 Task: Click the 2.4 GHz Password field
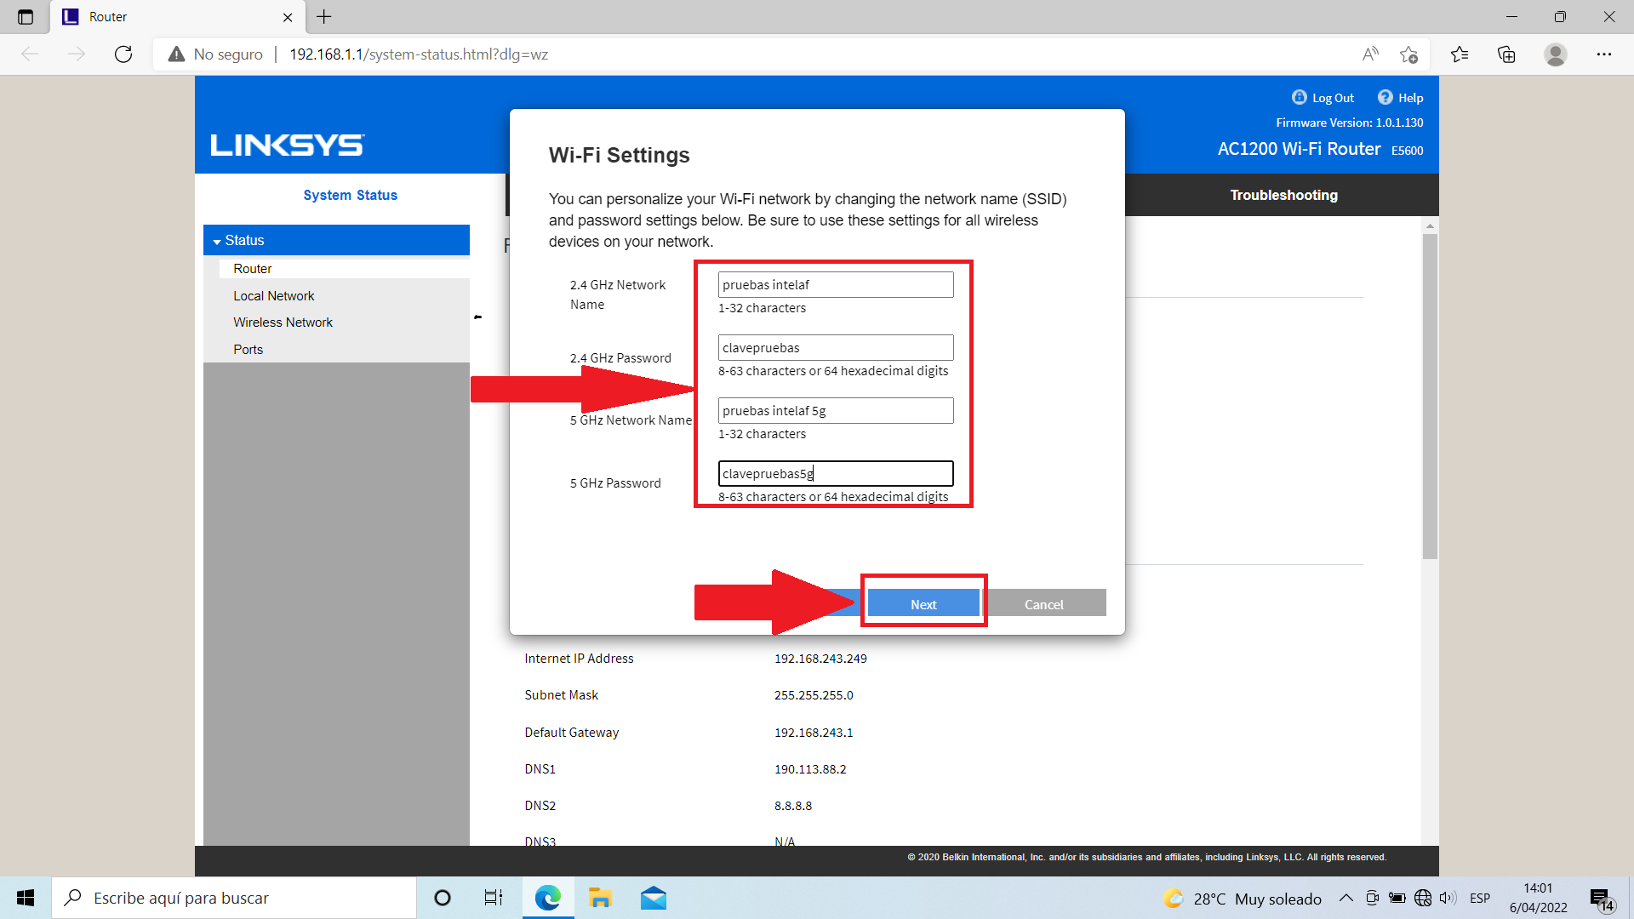835,348
